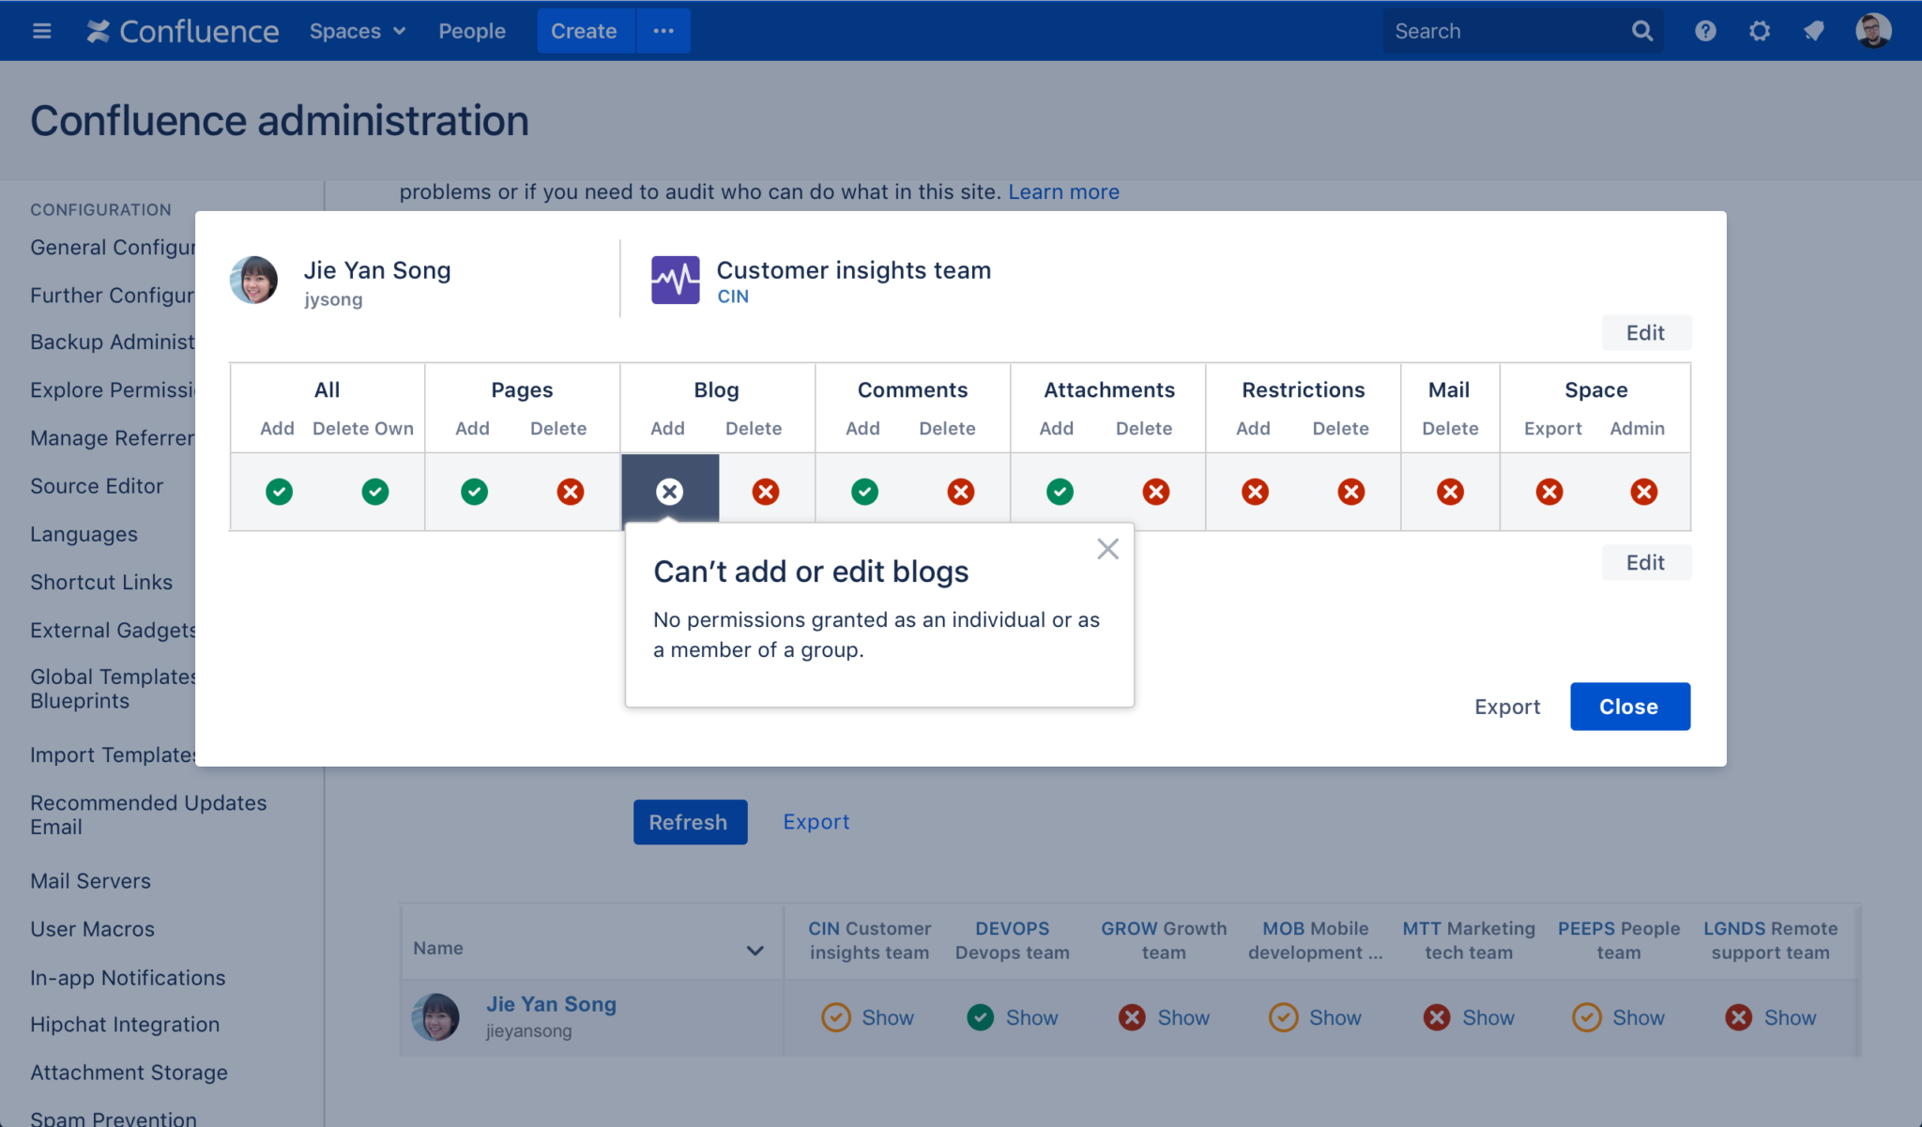
Task: Open Jie Yan Song profile link in table
Action: (x=551, y=1004)
